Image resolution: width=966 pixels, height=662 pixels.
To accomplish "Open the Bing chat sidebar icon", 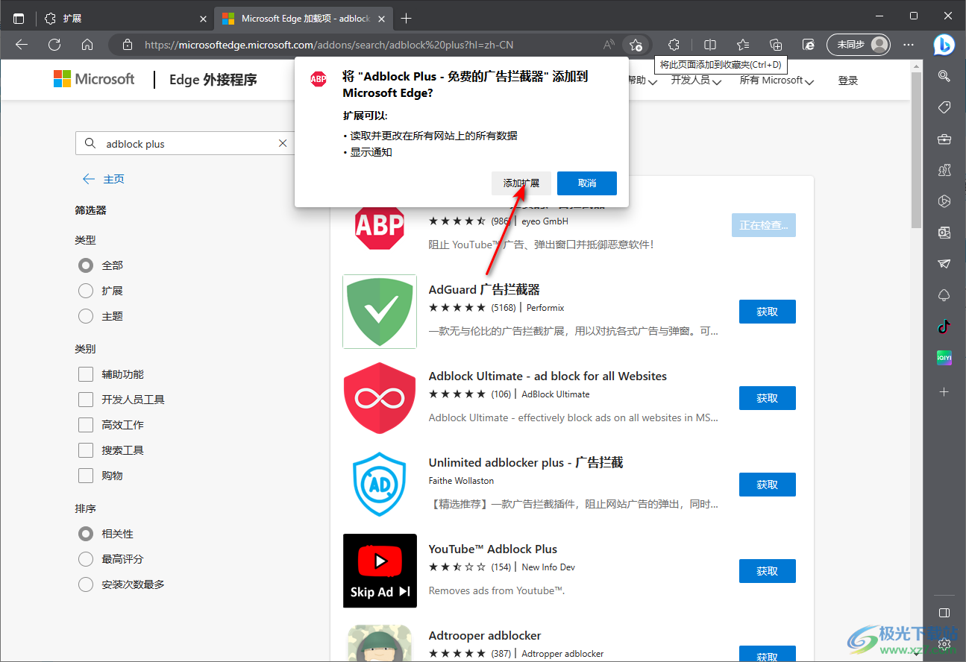I will click(x=944, y=45).
